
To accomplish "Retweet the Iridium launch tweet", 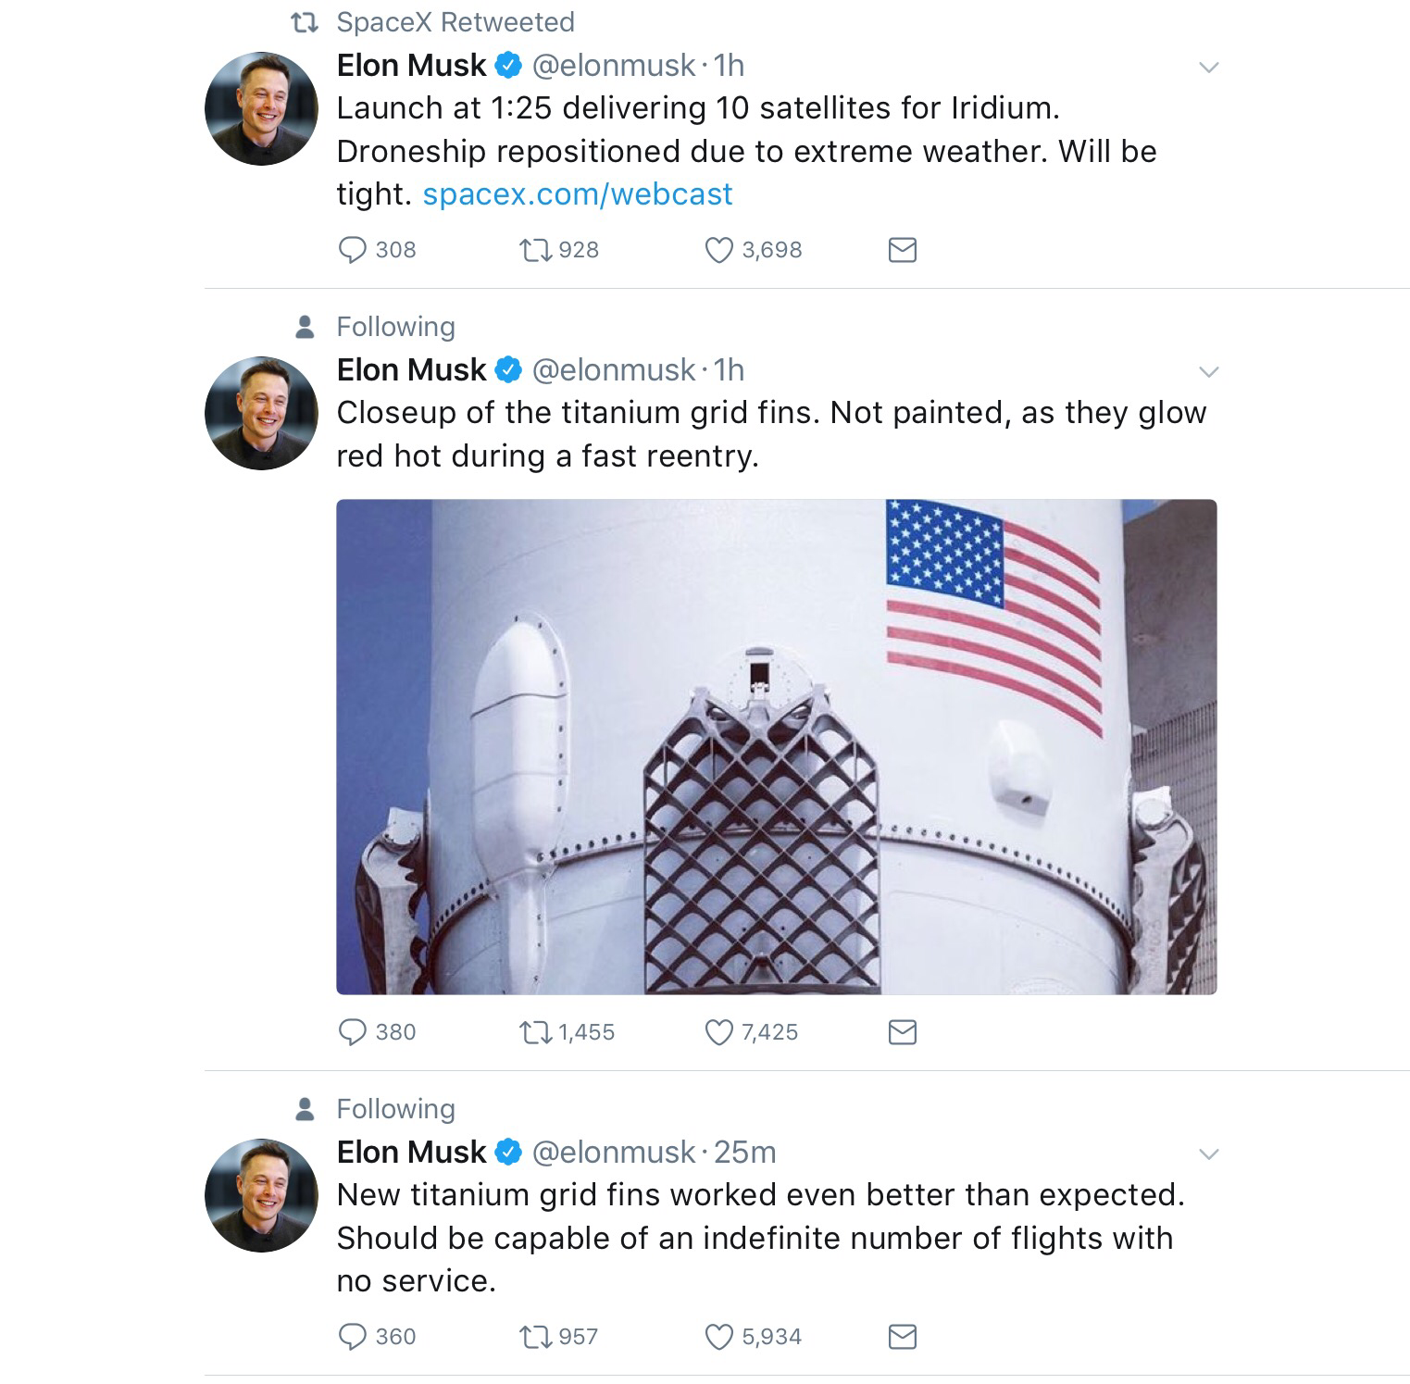I will point(535,250).
